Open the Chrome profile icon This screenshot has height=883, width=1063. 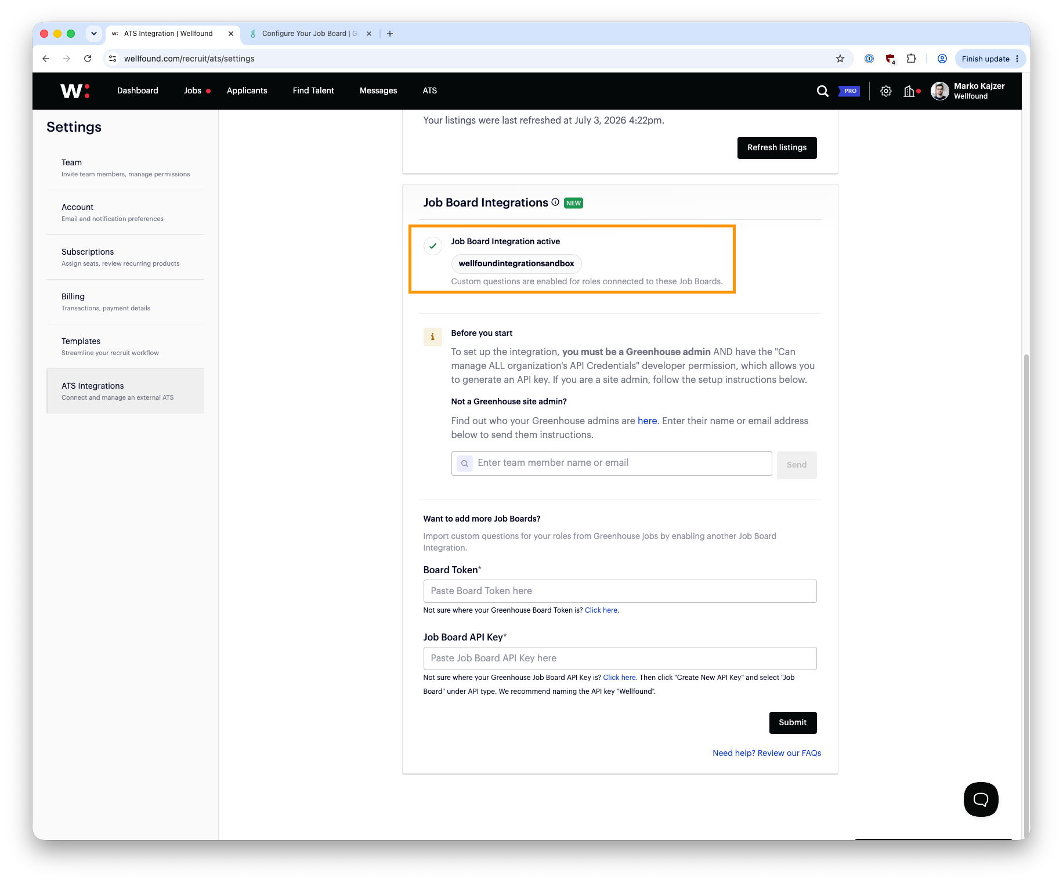pos(942,59)
